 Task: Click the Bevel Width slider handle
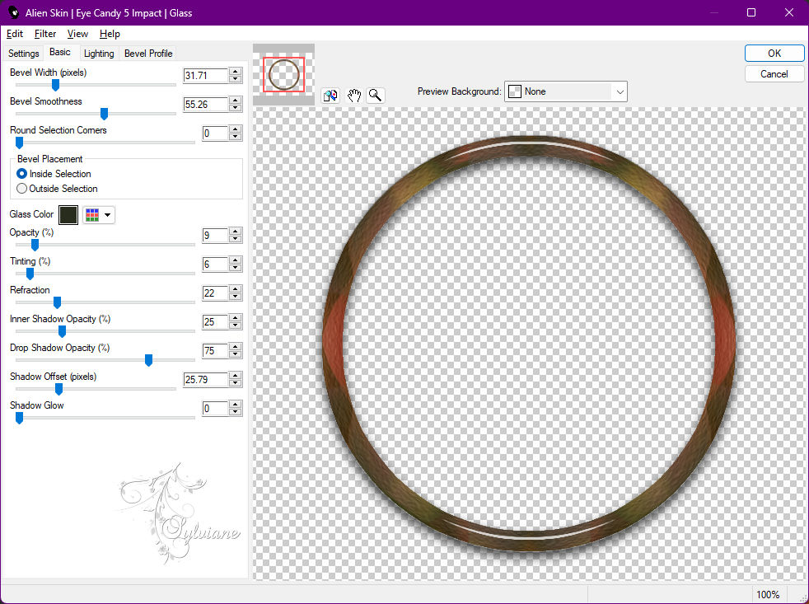(55, 85)
